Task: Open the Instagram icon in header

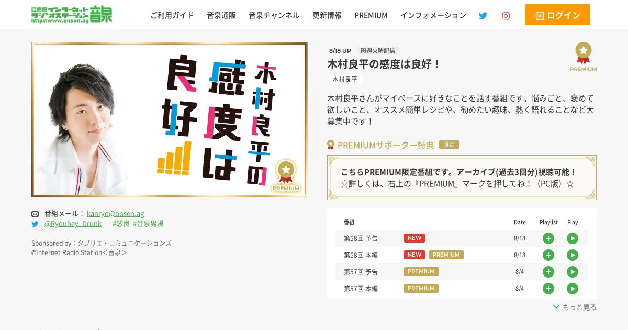Action: tap(506, 16)
